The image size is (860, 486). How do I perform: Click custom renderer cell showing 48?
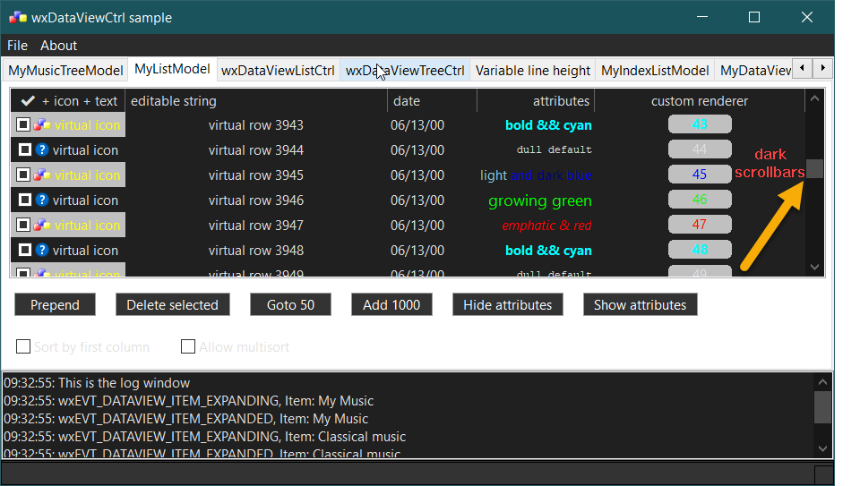700,250
